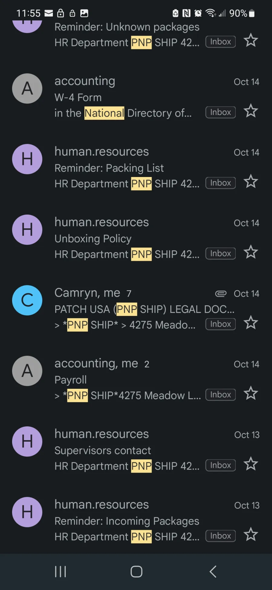Open Android recent apps navigation button

(60, 572)
